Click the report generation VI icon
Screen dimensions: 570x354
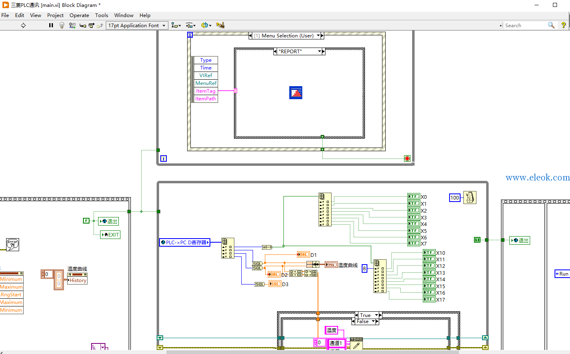click(x=296, y=93)
